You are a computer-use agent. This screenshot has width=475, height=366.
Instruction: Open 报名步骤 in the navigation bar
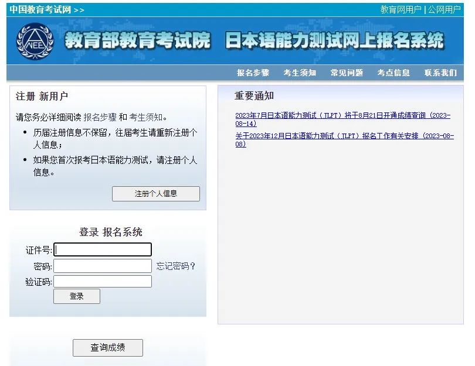pos(253,73)
